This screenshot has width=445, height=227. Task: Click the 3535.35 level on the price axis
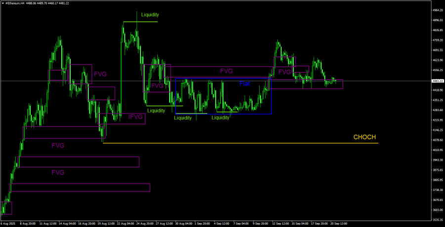437,220
